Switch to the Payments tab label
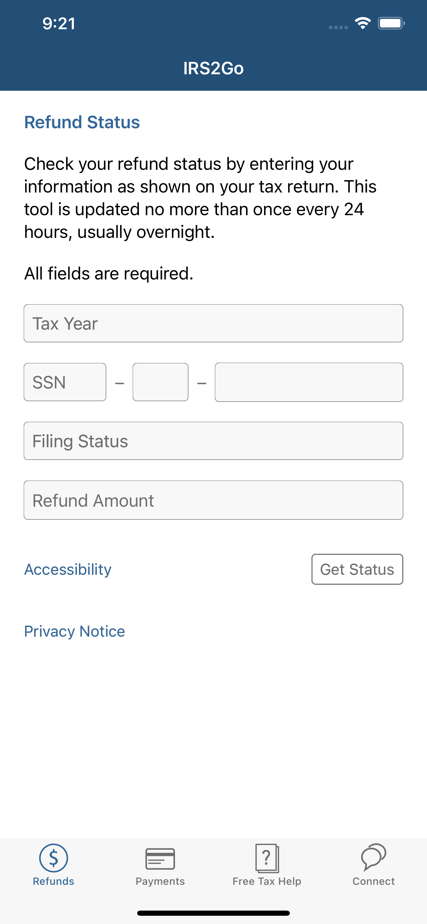427x924 pixels. point(160,881)
